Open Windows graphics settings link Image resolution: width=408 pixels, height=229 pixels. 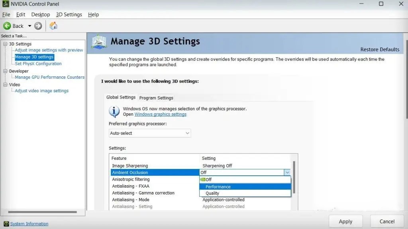(160, 114)
